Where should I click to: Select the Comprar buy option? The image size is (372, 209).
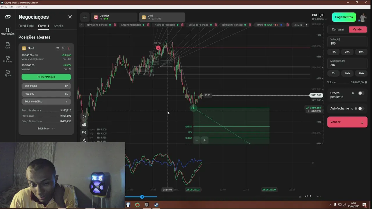point(338,29)
